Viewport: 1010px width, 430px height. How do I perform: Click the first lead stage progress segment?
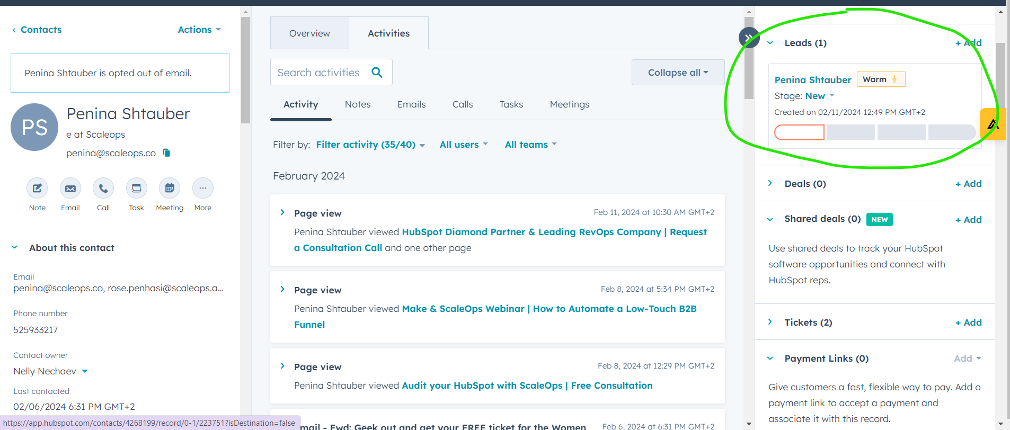(x=799, y=132)
